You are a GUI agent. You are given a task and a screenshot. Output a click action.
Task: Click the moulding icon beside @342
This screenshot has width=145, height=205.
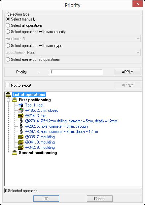tap(21, 147)
